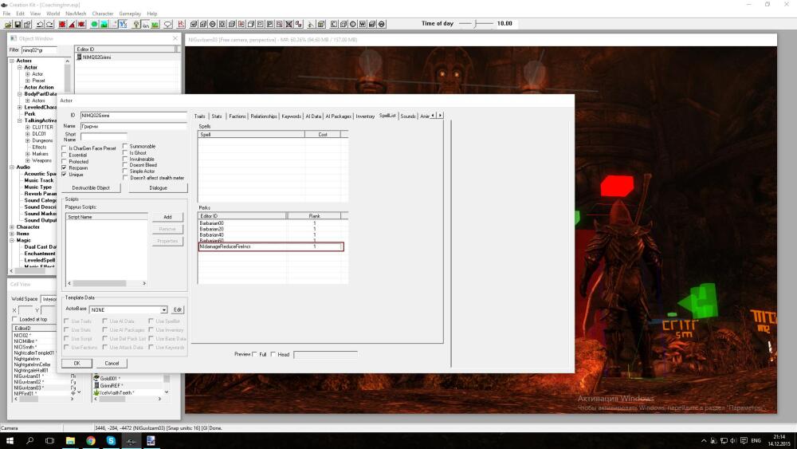The image size is (797, 449).
Task: Expand the CLUTTER node under TalkingActivator
Action: click(27, 127)
